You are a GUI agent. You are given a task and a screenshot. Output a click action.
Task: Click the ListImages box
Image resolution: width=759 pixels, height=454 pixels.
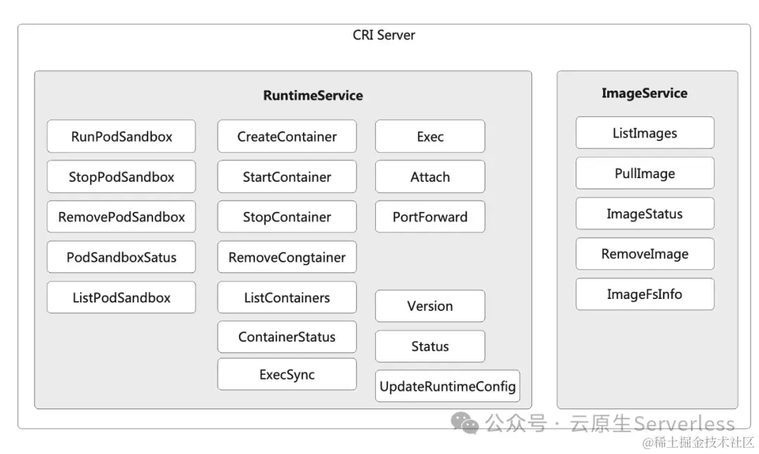645,133
